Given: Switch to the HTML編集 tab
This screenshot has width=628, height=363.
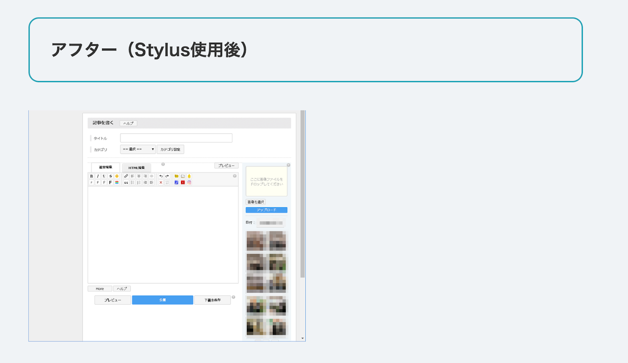Looking at the screenshot, I should [x=137, y=168].
